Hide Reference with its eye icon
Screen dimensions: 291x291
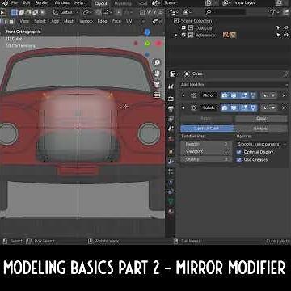point(286,35)
